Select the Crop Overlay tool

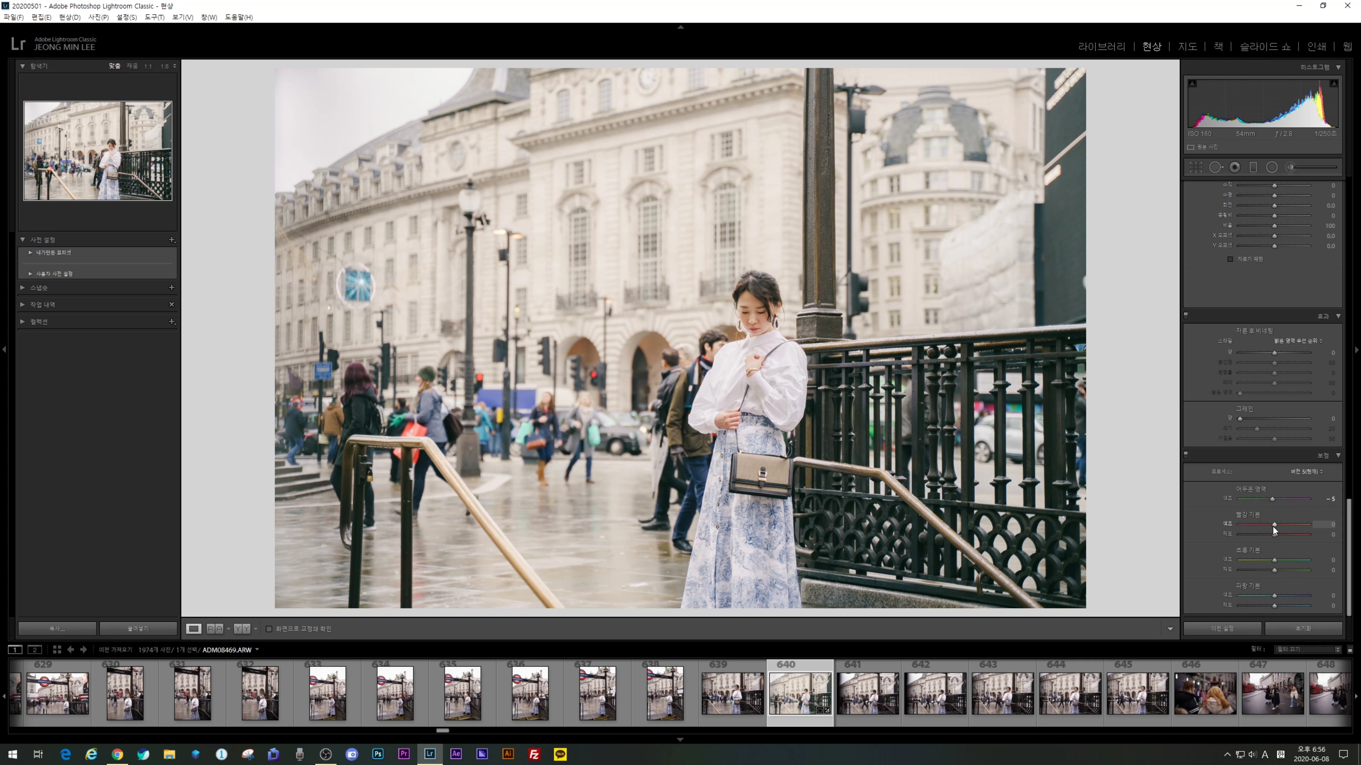[1195, 168]
